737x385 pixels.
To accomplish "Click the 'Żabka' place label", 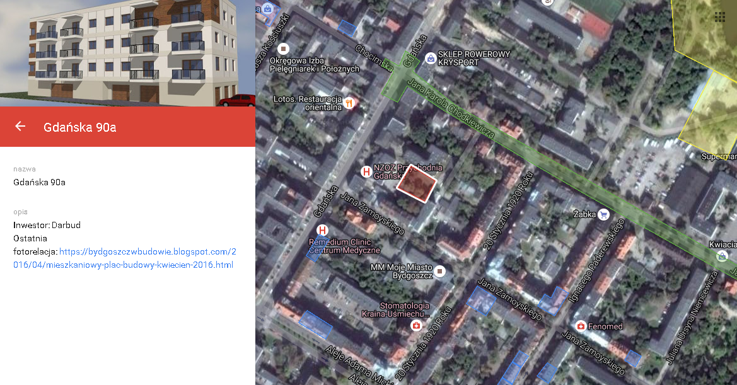I will coord(584,214).
